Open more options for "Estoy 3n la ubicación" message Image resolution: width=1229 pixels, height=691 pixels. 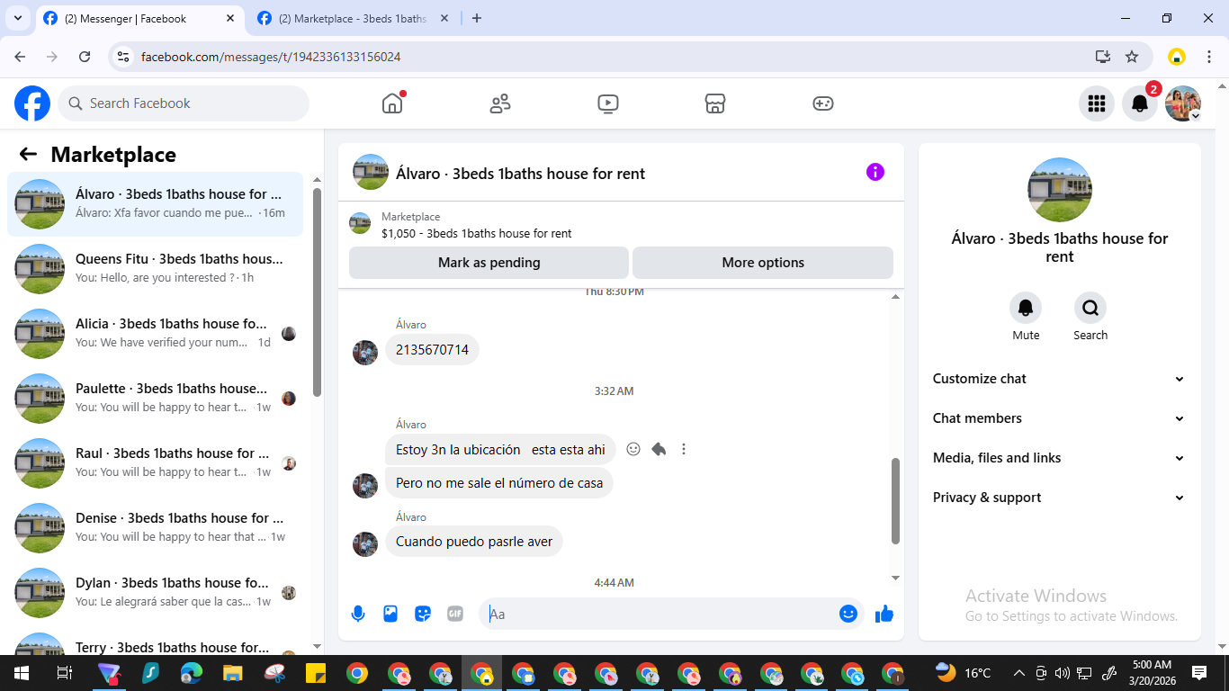point(684,449)
